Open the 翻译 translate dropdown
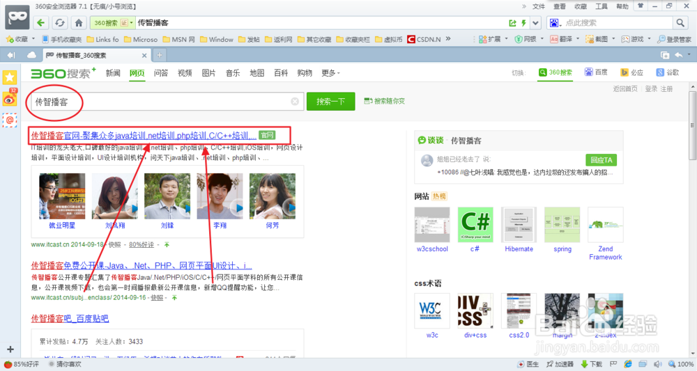The image size is (697, 371). click(577, 39)
